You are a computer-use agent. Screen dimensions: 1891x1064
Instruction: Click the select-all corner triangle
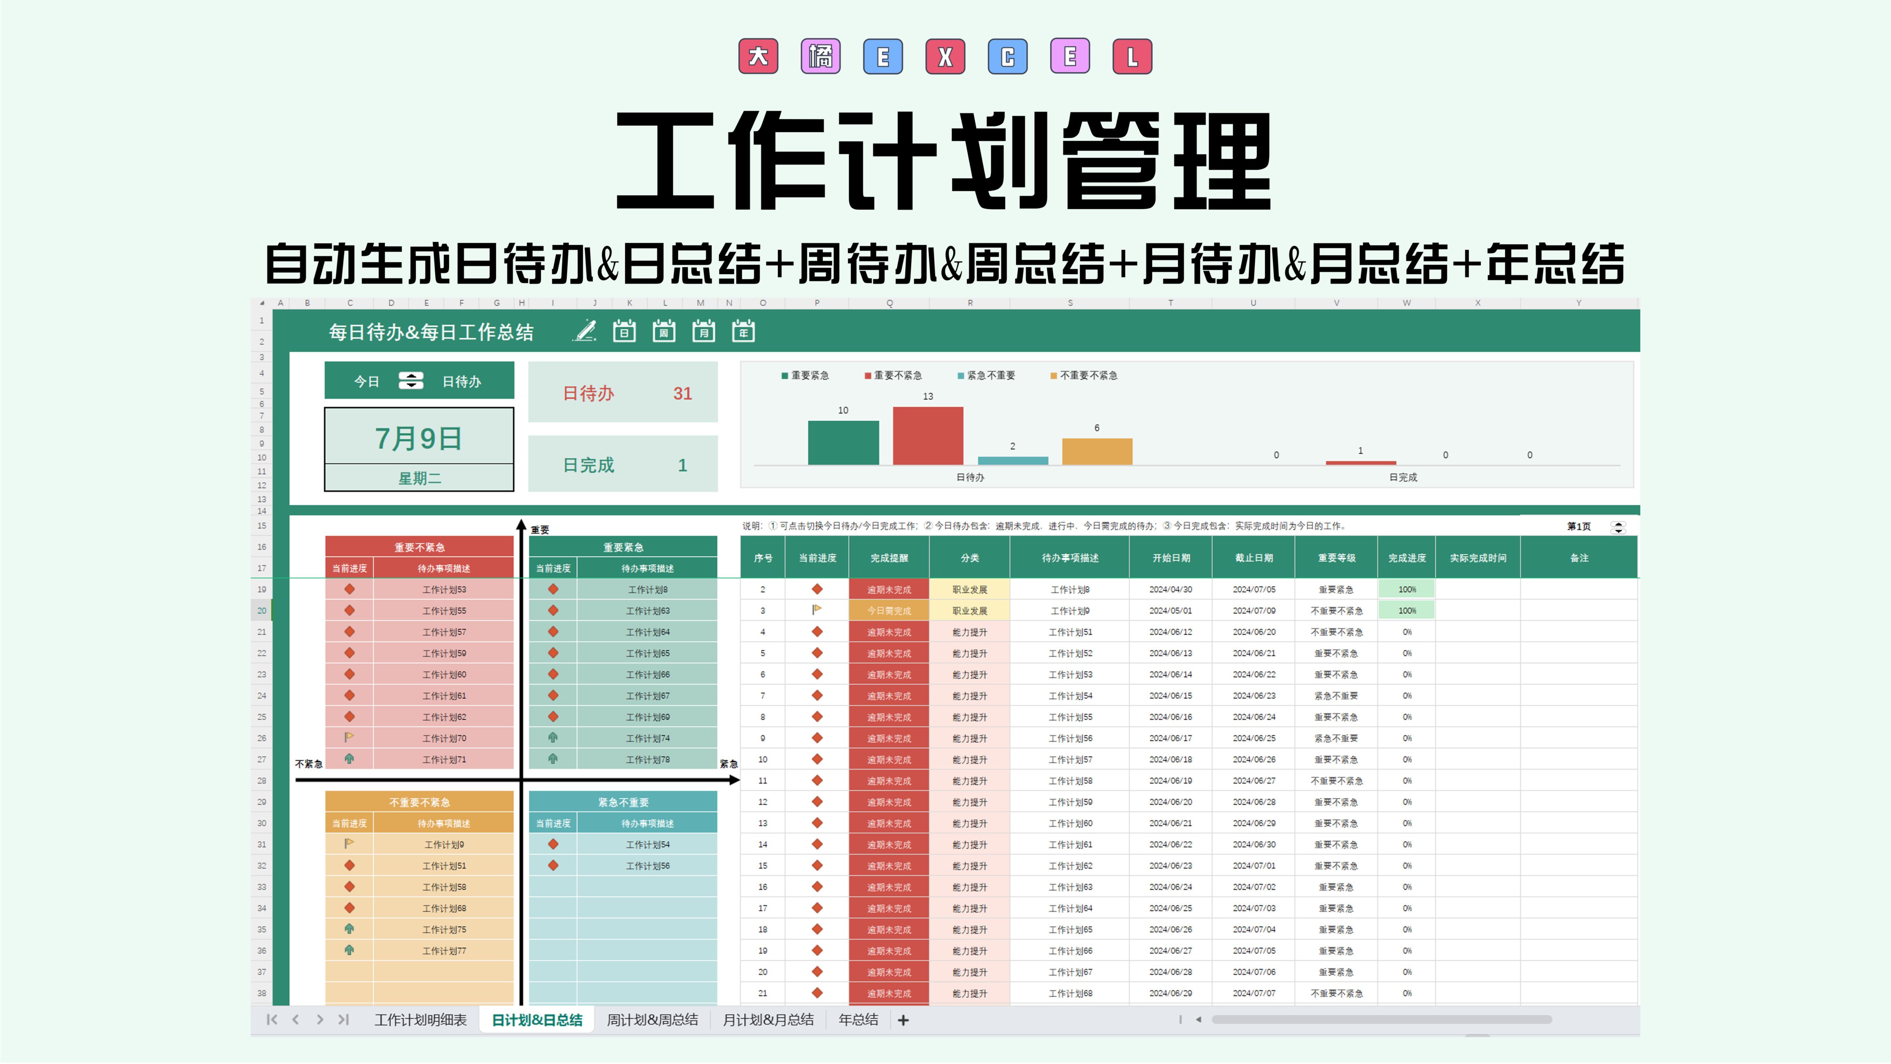262,302
